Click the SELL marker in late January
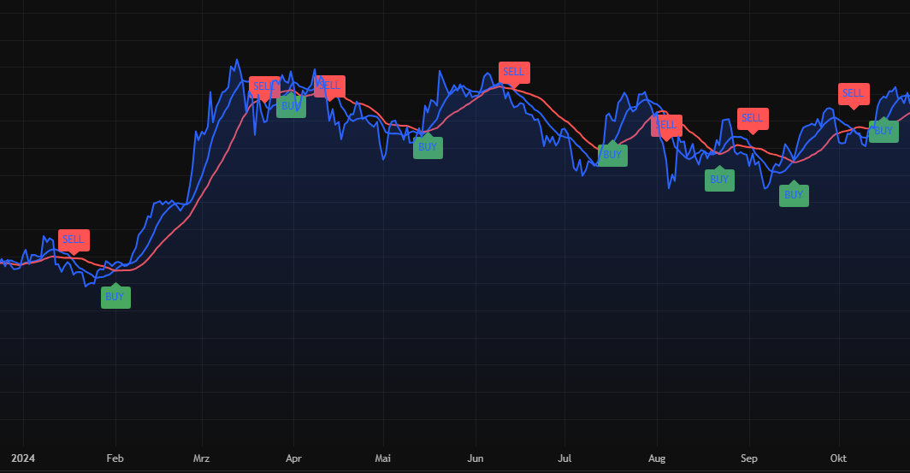 point(74,239)
